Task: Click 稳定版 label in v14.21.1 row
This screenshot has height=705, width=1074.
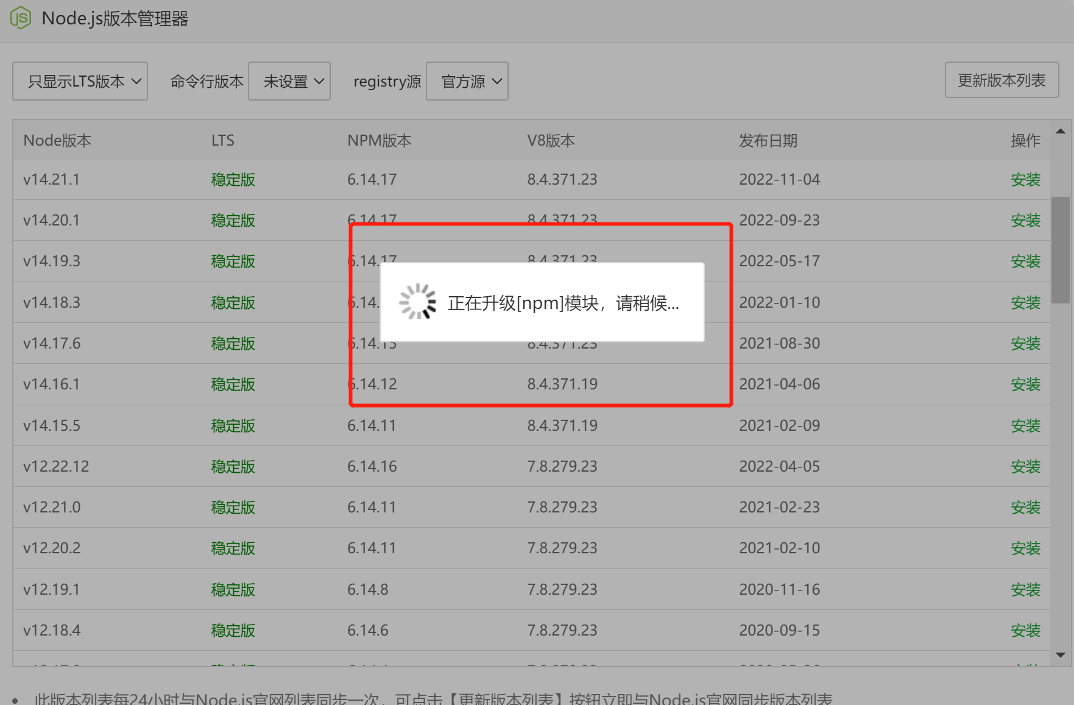Action: point(233,180)
